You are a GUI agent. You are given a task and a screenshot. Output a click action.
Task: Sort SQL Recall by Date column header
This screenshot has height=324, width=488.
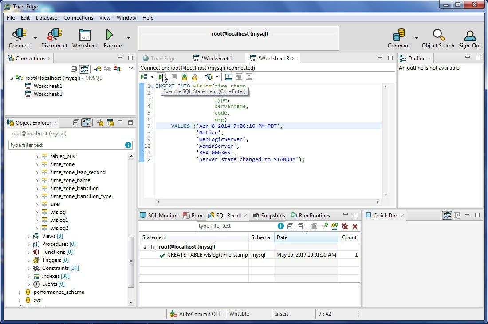coord(306,237)
